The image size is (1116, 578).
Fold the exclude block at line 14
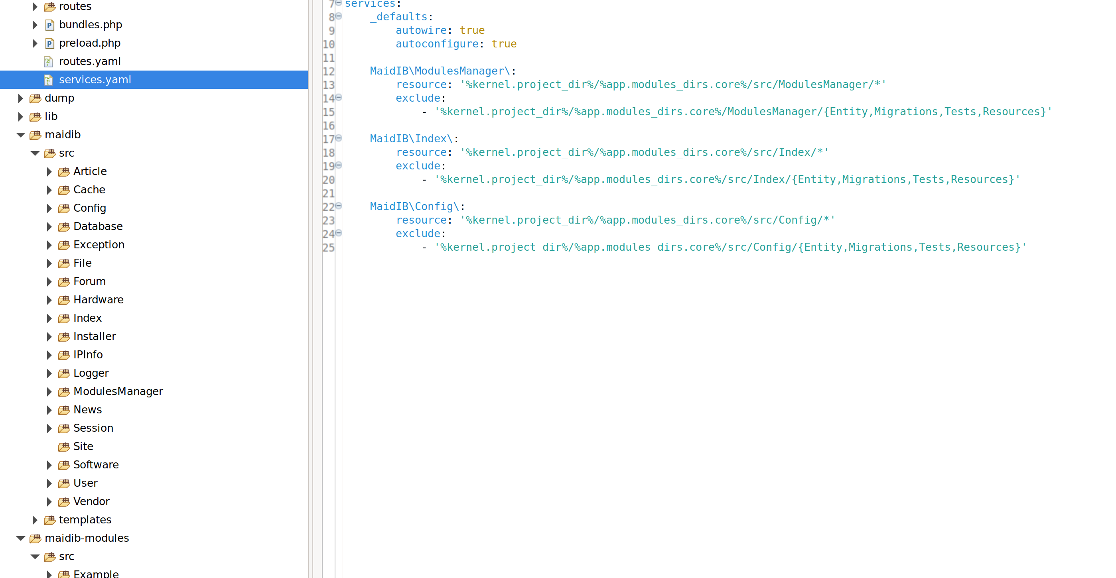(339, 98)
